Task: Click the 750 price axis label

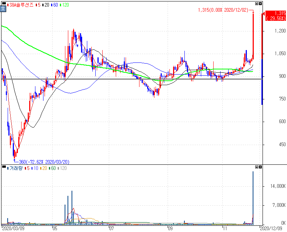Action: (x=282, y=99)
